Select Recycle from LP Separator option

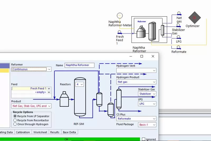[x=15, y=116]
